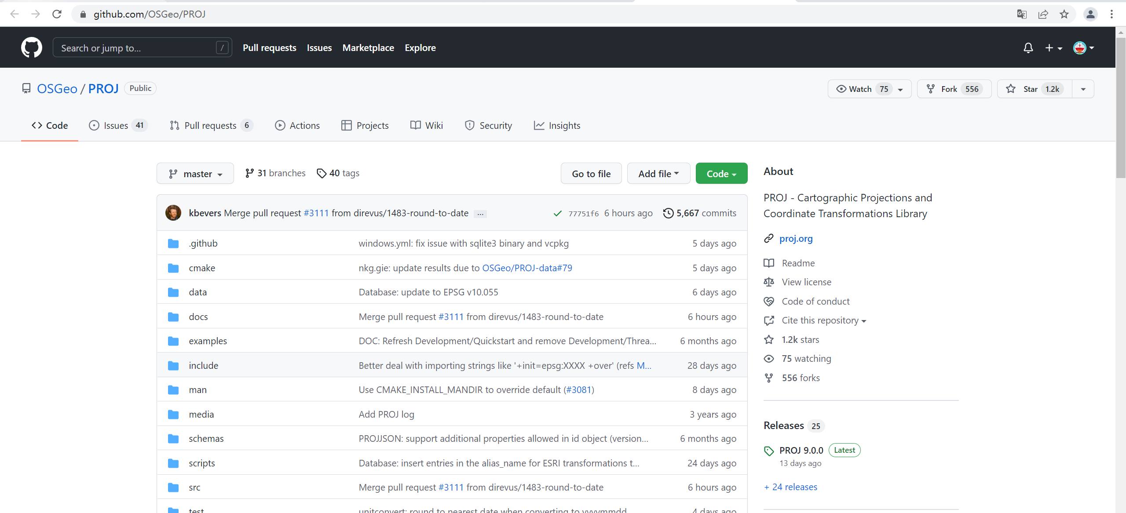1126x513 pixels.
Task: Expand Cite this repository
Action: pos(824,320)
